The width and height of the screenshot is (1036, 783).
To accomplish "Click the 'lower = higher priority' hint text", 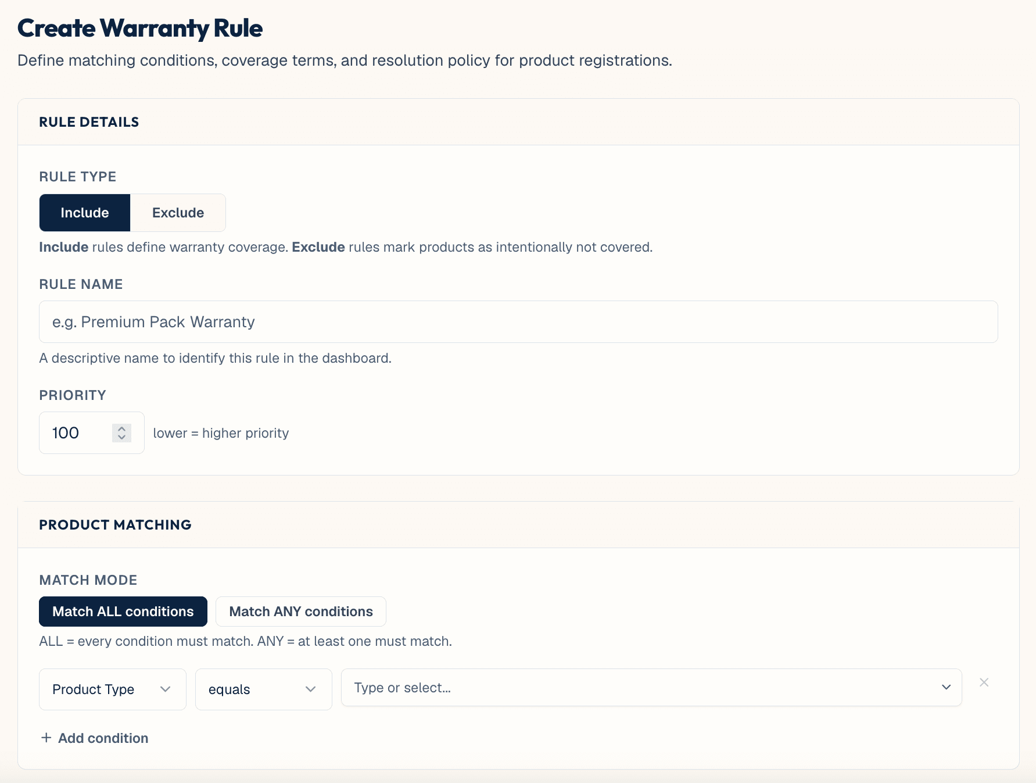I will coord(221,433).
